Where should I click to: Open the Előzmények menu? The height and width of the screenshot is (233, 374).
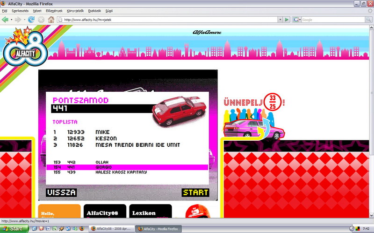point(54,11)
